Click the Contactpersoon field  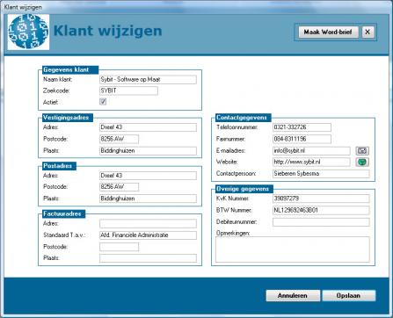point(321,174)
